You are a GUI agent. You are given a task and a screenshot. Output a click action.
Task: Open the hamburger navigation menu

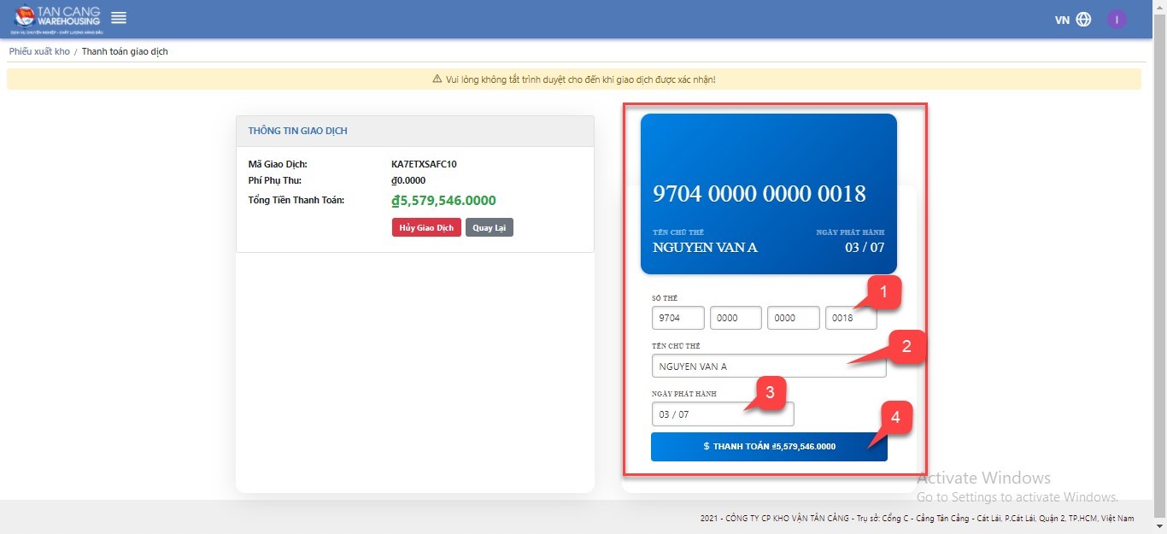119,18
